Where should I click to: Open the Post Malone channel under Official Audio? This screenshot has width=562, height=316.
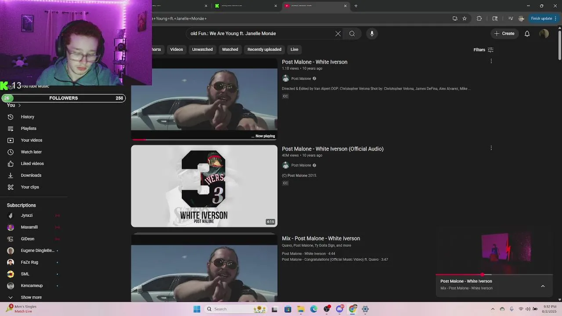pos(301,165)
